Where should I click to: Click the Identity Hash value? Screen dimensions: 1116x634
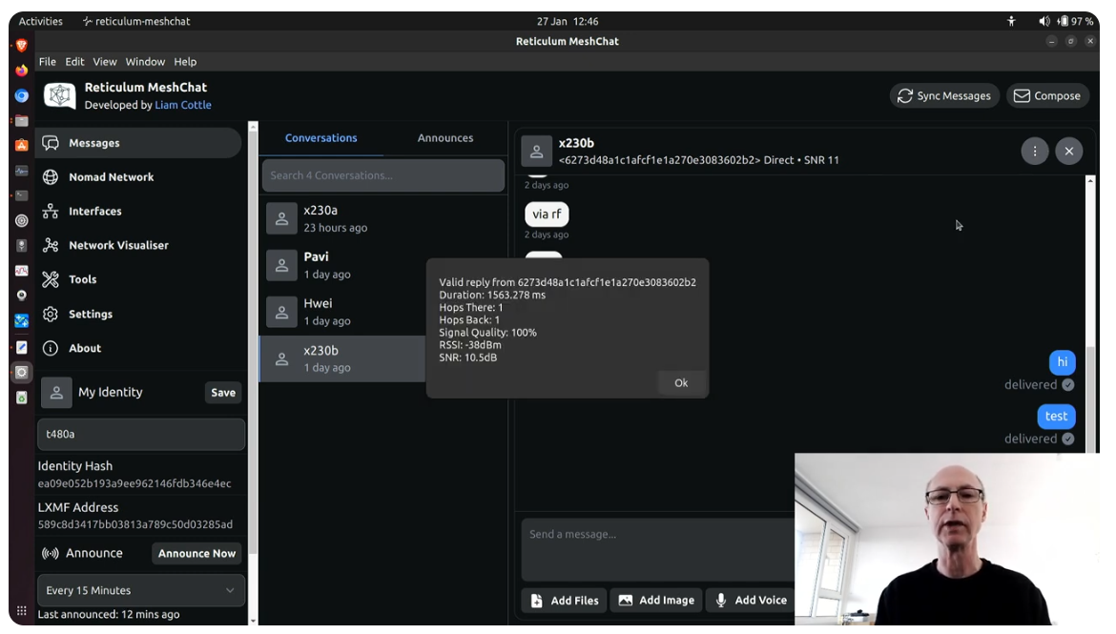[x=134, y=484]
